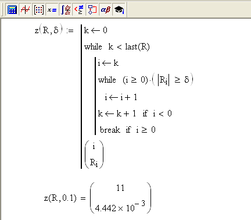Click the line 'k ← k + 1 if i < 0'
Image resolution: width=251 pixels, height=220 pixels.
tap(135, 113)
